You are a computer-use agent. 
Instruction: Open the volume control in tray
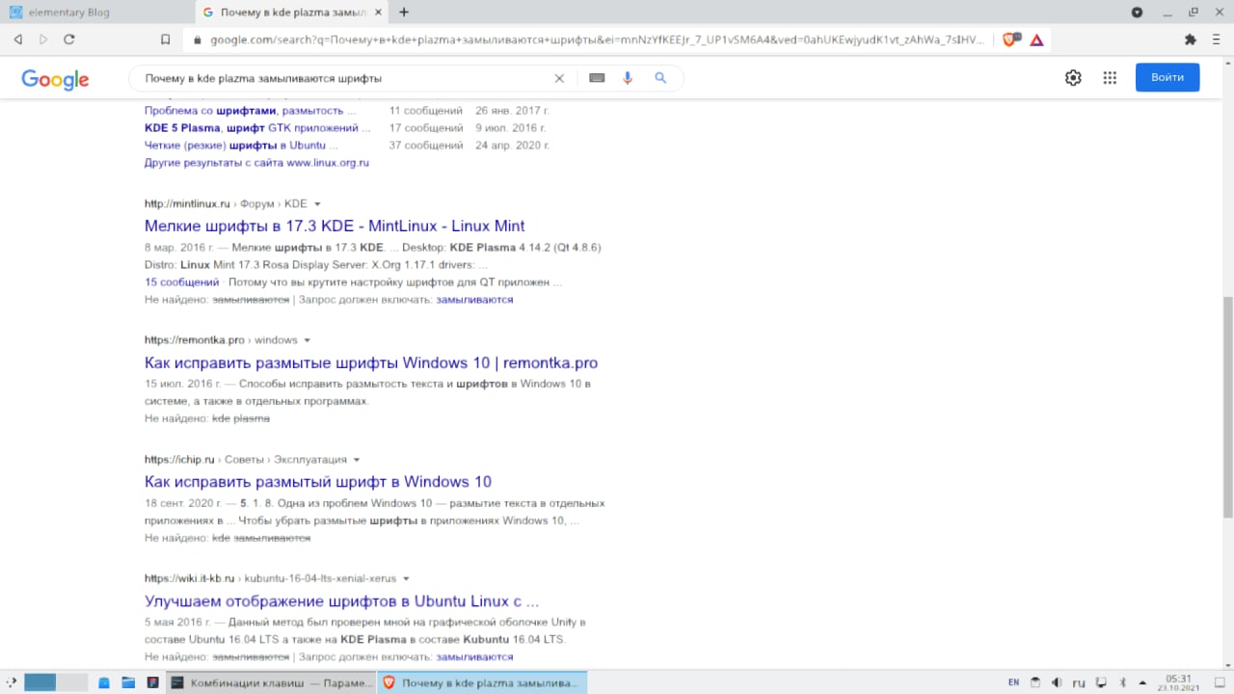1057,682
